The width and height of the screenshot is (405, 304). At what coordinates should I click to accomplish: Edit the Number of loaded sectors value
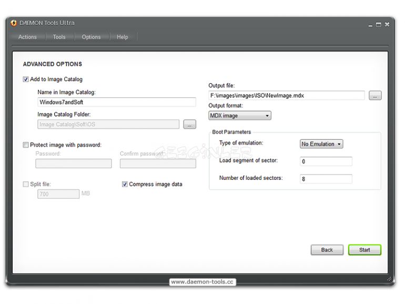click(326, 179)
